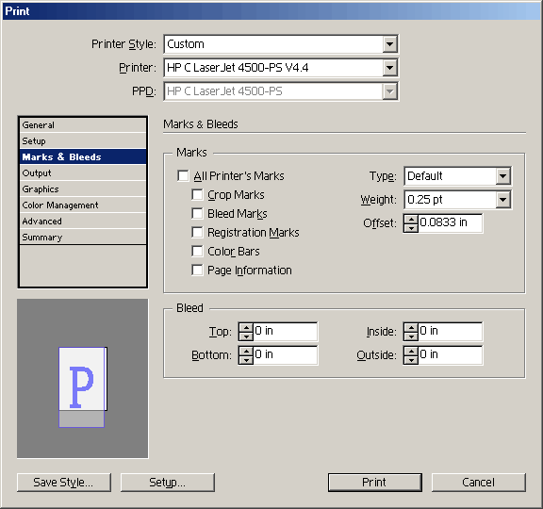
Task: Click the Inside bleed stepper up arrow
Action: point(411,328)
